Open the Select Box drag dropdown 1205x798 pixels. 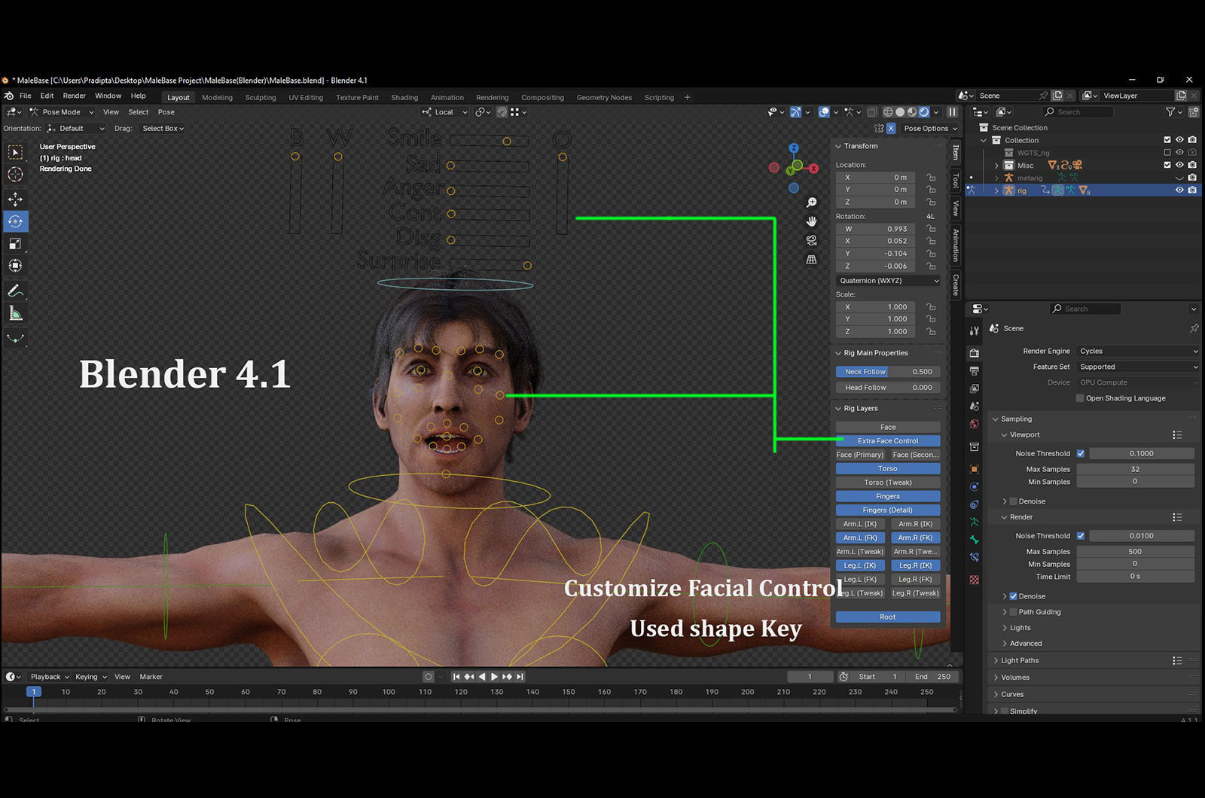[163, 129]
